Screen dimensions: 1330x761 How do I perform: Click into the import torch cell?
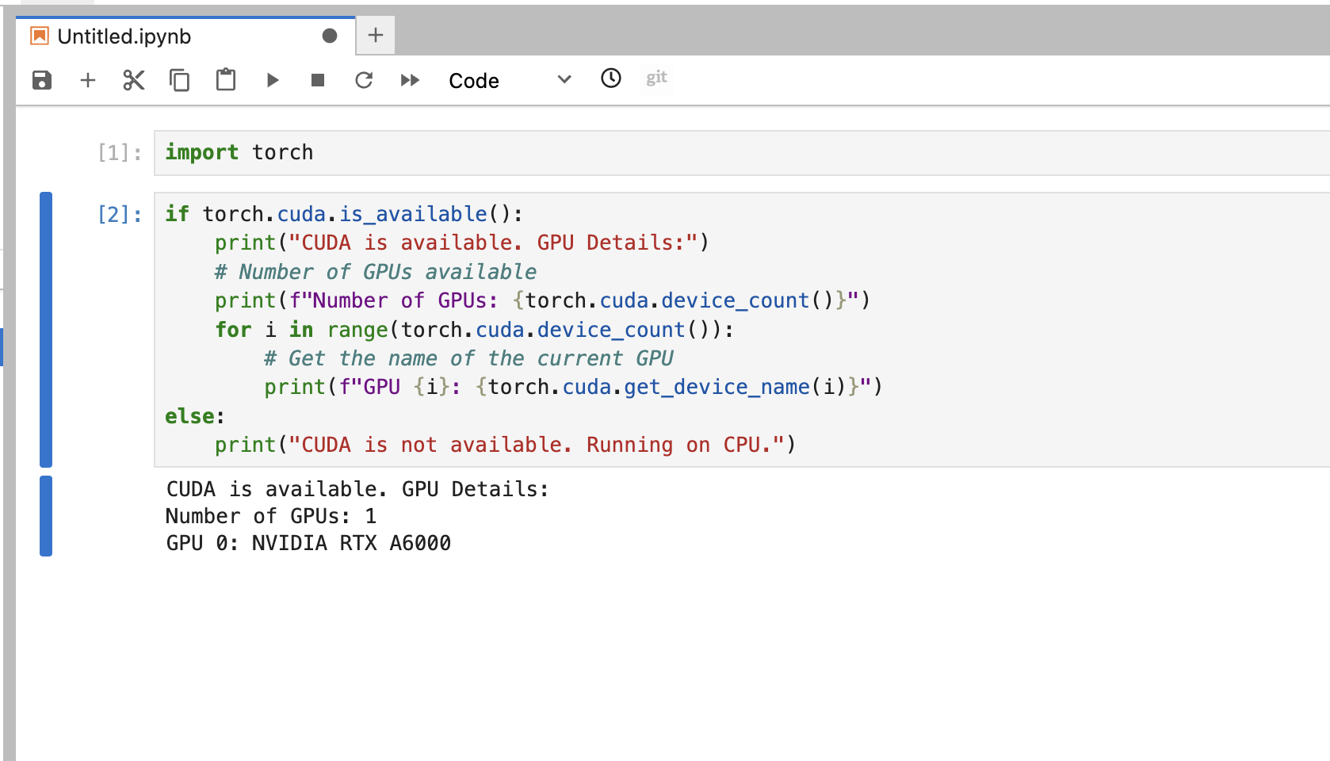[x=742, y=153]
